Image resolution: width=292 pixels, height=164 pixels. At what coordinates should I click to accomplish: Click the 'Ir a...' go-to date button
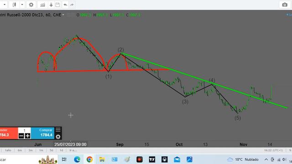click(x=73, y=150)
